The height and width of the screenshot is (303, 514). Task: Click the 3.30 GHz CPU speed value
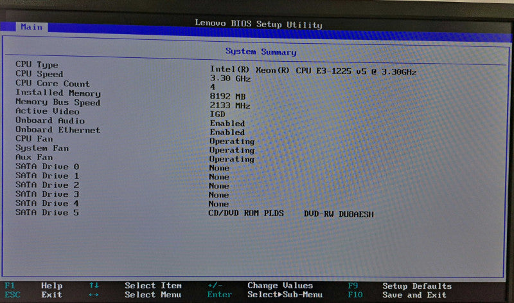230,78
